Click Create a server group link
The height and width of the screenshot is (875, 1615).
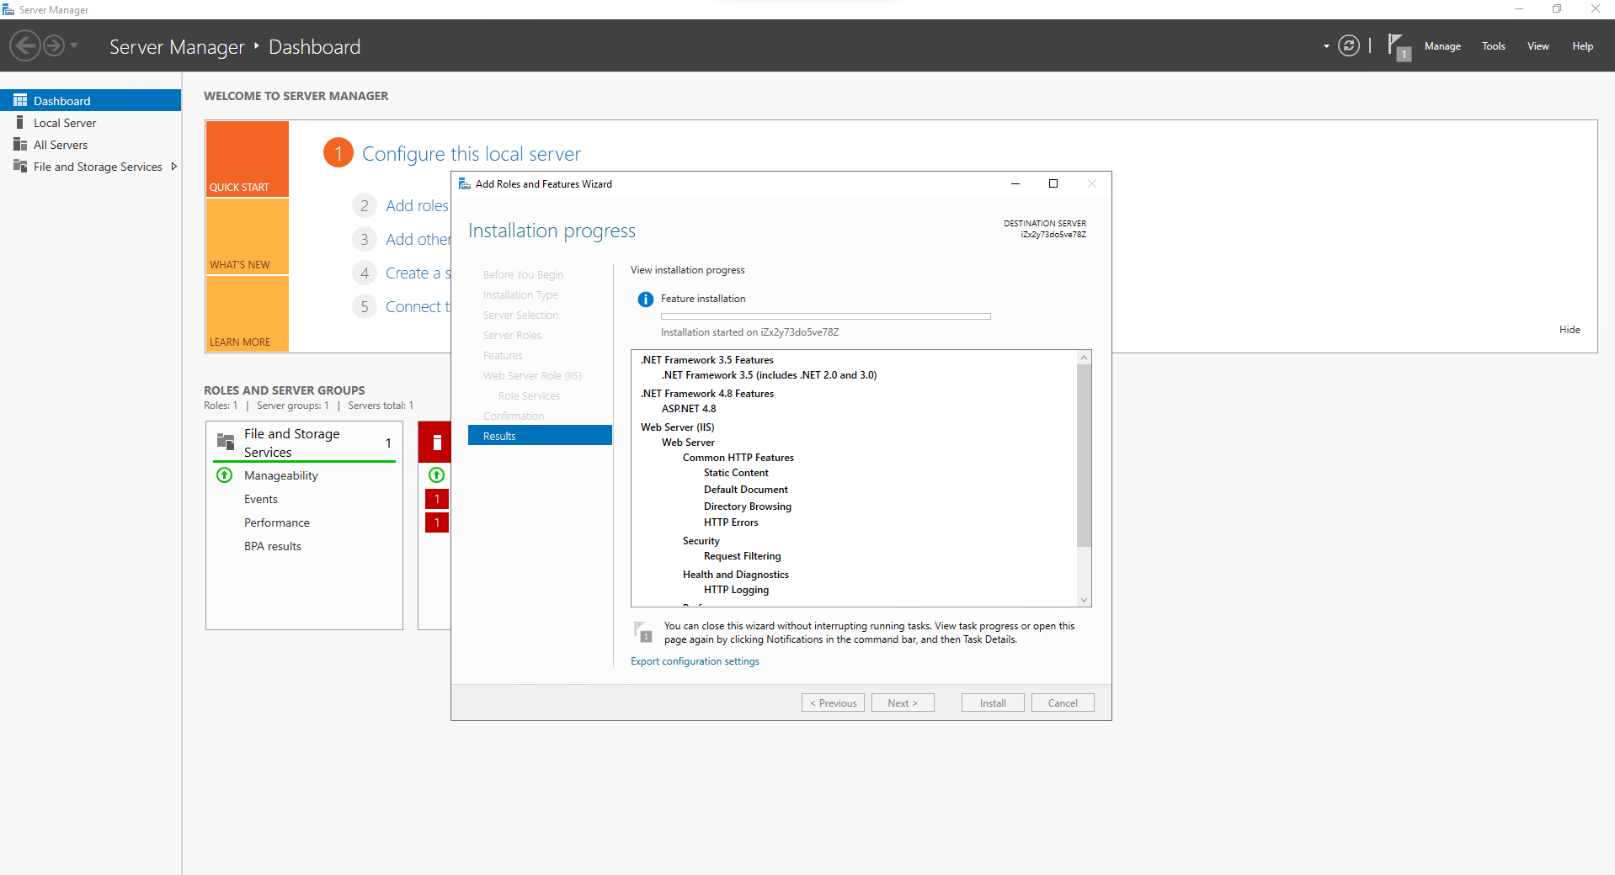[418, 273]
